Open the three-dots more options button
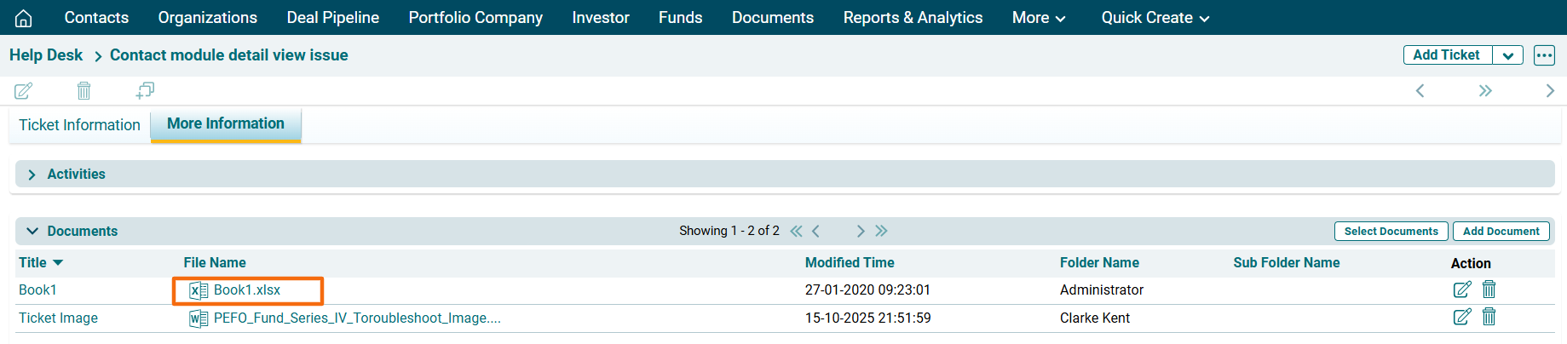Screen dimensions: 1567x344 tap(1544, 55)
